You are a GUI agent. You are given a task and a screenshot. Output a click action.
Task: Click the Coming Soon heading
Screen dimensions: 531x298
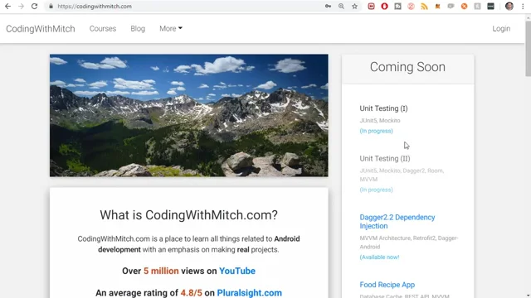(x=407, y=67)
